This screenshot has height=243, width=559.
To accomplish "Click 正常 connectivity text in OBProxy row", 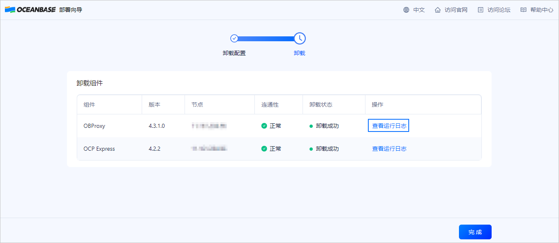I will pyautogui.click(x=276, y=126).
